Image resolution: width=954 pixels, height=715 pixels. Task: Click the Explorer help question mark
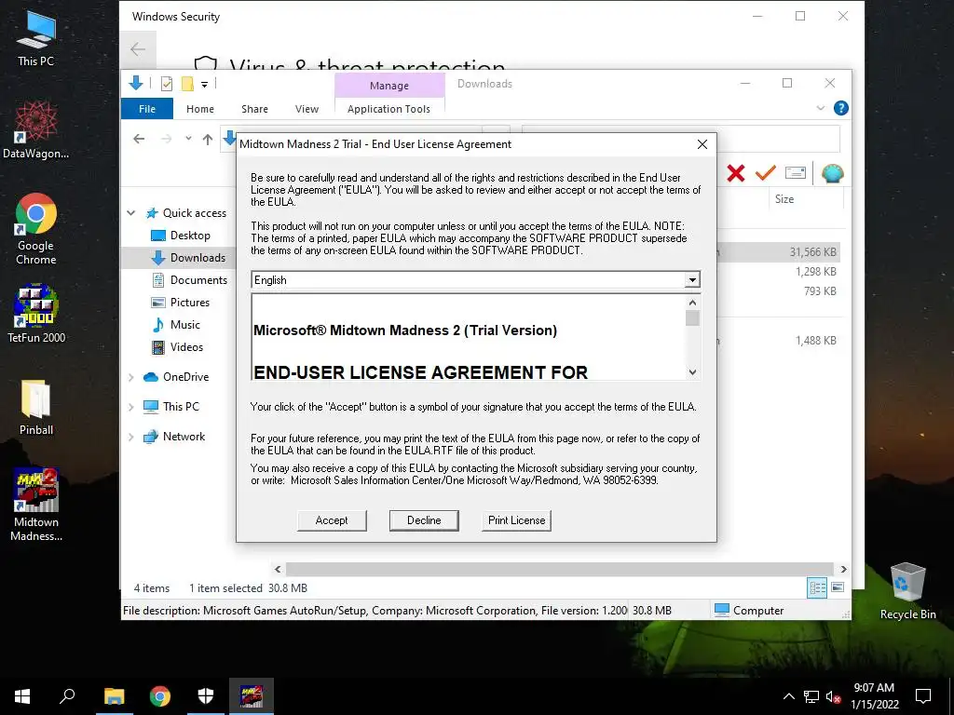tap(841, 108)
